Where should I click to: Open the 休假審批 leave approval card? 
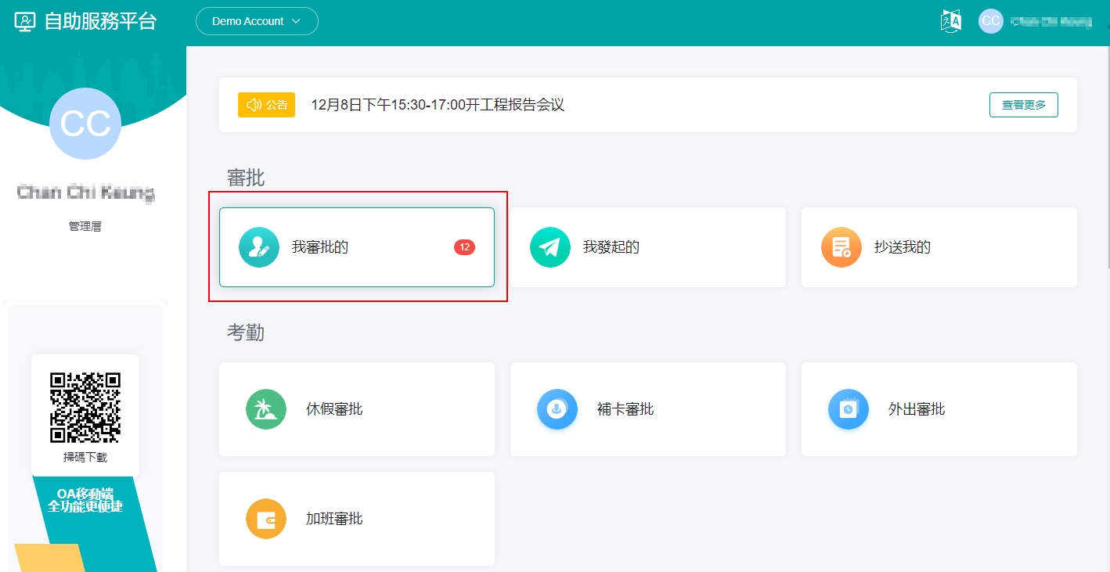pos(356,409)
